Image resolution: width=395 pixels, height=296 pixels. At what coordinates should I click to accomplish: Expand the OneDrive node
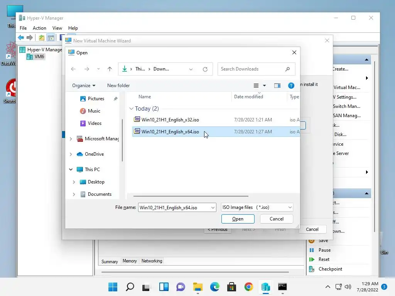pyautogui.click(x=71, y=154)
